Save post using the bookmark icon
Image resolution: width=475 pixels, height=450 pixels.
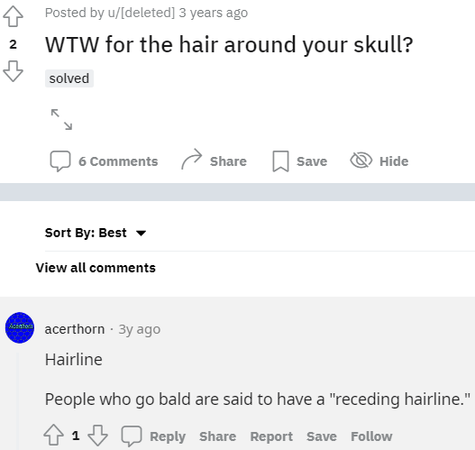(280, 161)
